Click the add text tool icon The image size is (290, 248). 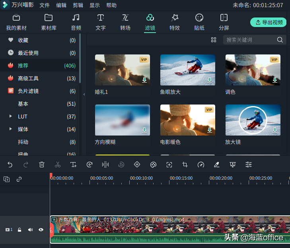click(x=74, y=165)
